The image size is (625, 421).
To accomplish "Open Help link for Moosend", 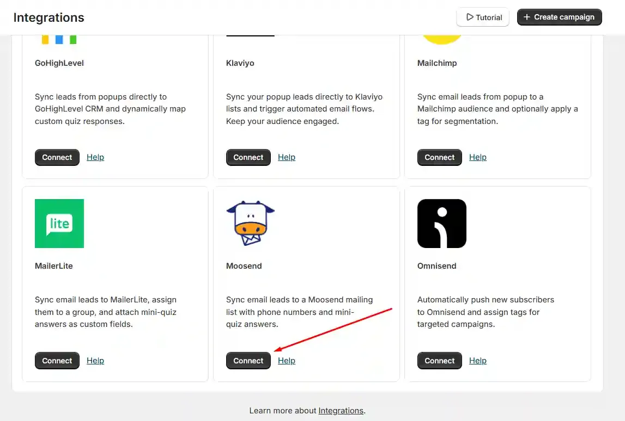I will [x=287, y=361].
